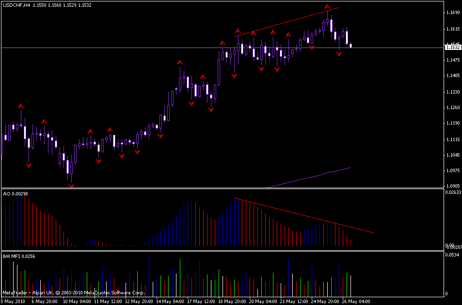Click the purple moving average line

click(310, 177)
